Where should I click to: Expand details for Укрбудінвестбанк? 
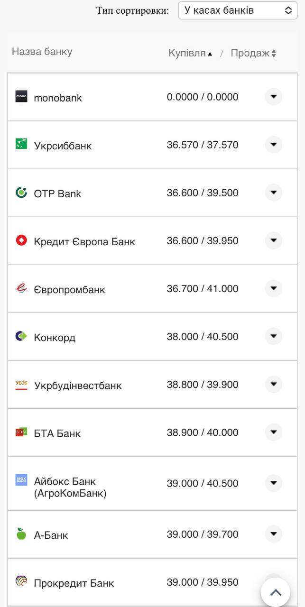[x=274, y=384]
